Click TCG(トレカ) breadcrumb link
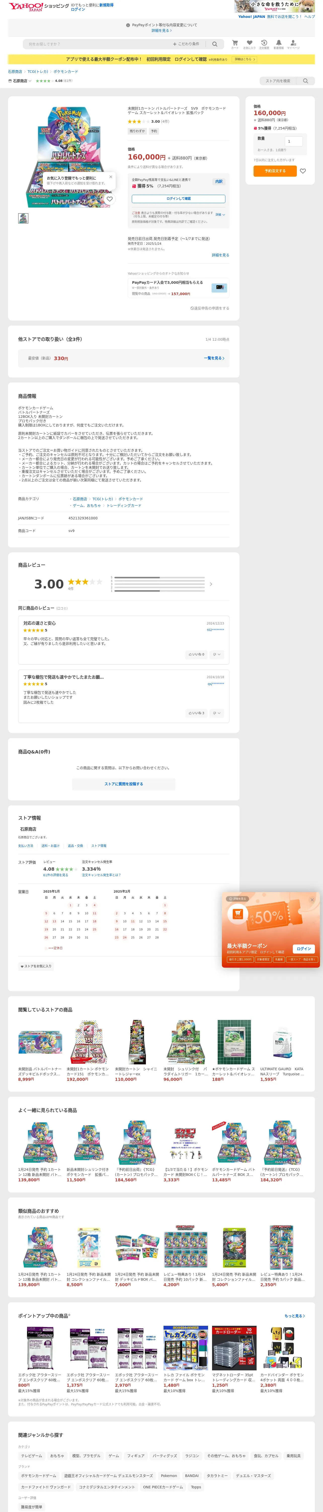 pyautogui.click(x=37, y=72)
